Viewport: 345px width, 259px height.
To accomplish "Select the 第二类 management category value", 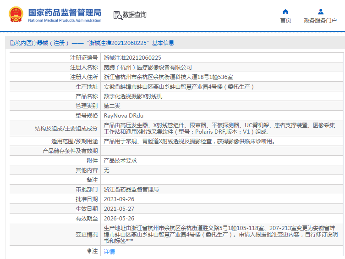I will point(112,106).
